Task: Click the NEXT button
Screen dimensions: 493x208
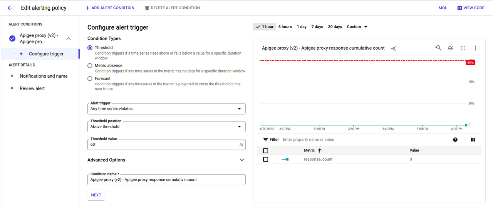Action: tap(96, 195)
